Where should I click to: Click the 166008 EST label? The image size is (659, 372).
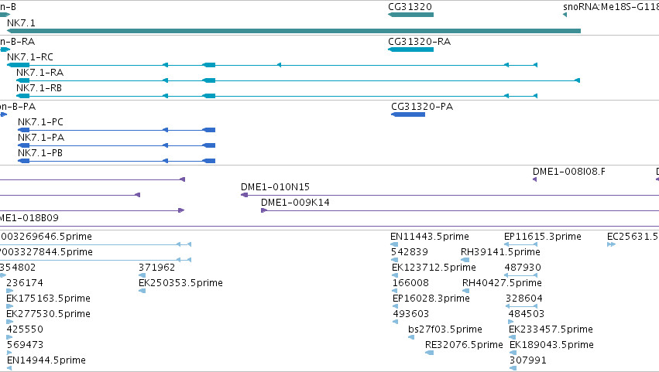point(410,283)
